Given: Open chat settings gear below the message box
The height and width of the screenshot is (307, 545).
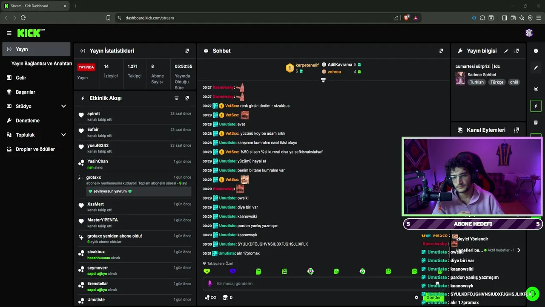Looking at the screenshot, I should click(x=416, y=298).
